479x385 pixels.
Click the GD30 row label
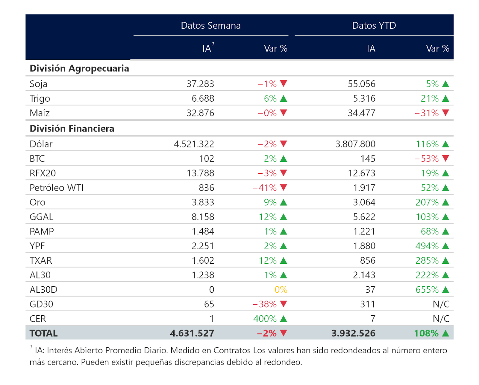(41, 304)
